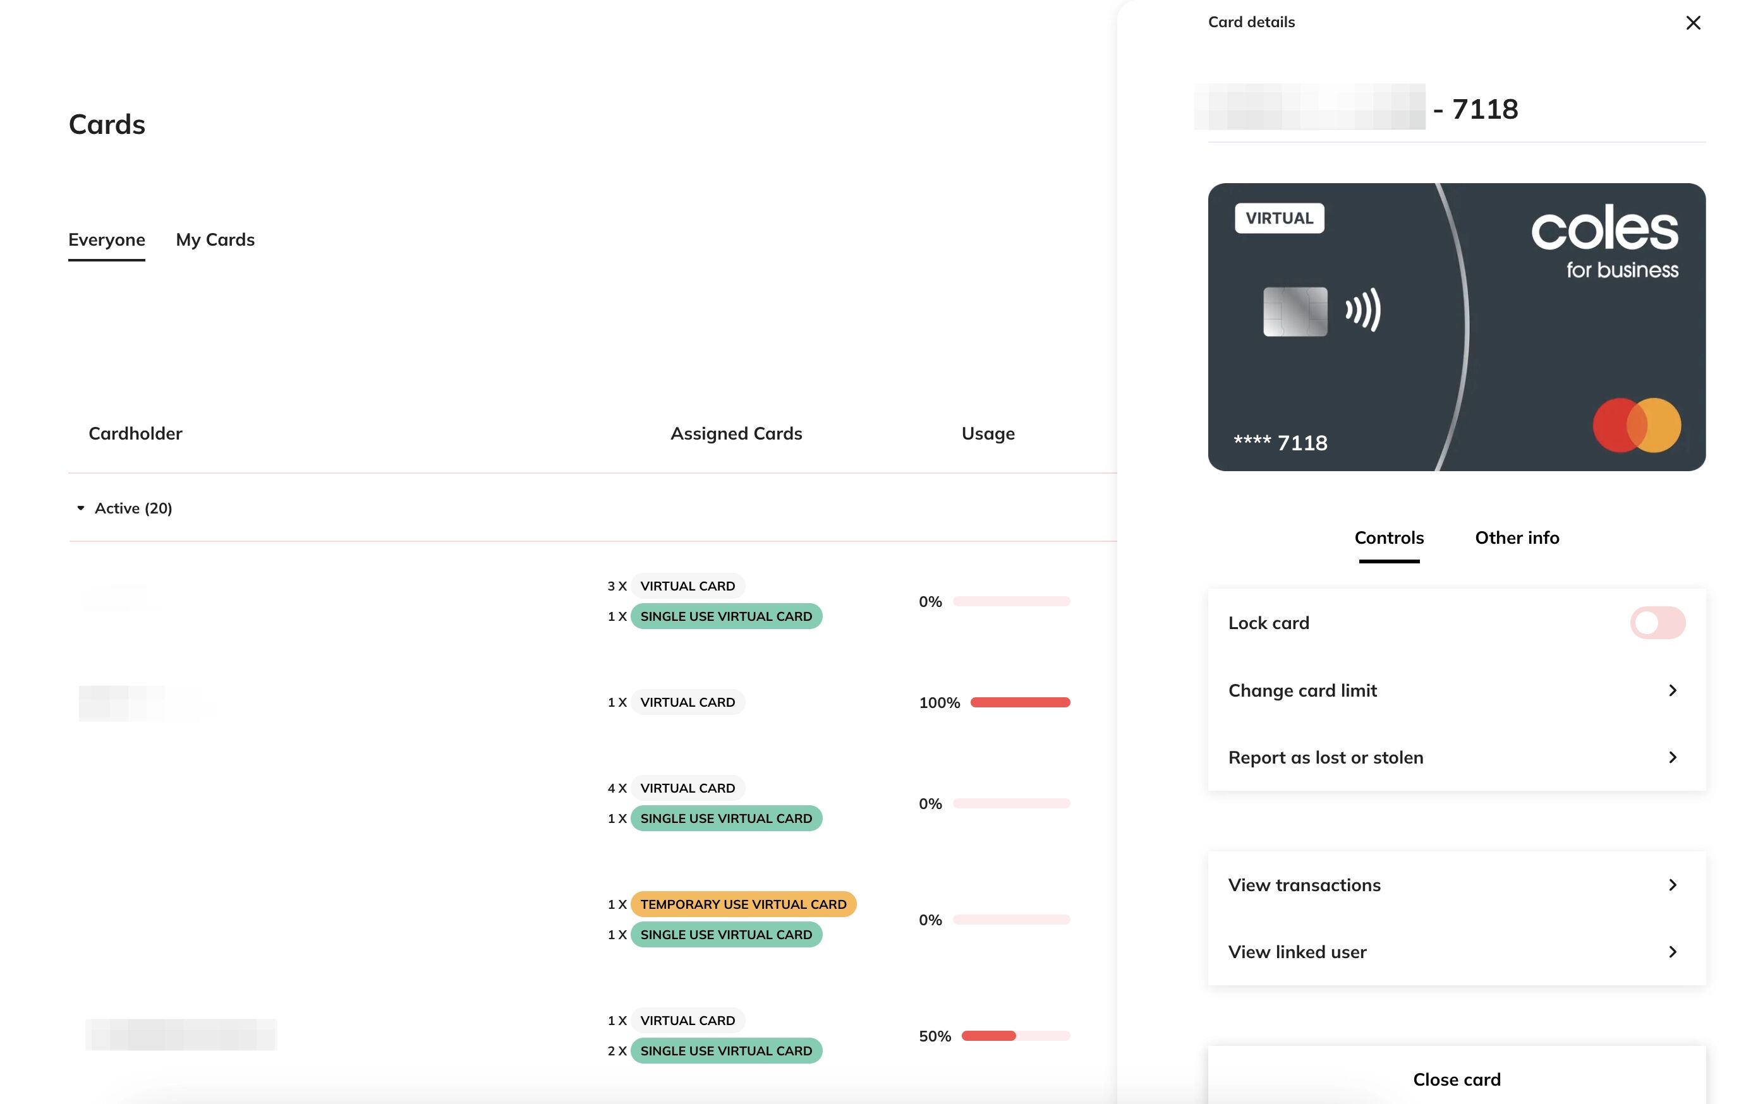Click SINGLE USE badge below 4 X VIRTUAL CARD
Viewport: 1758px width, 1104px height.
727,818
